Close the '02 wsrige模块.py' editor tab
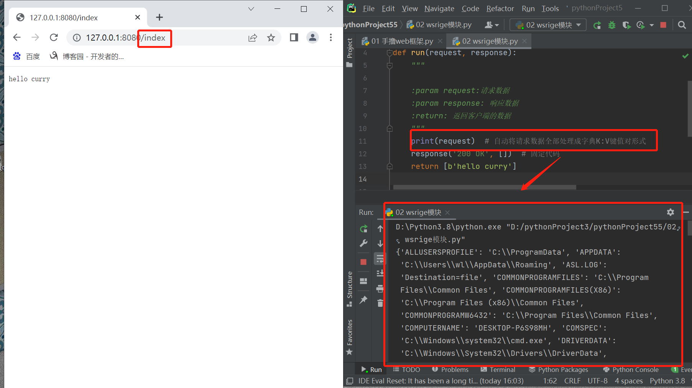 (524, 41)
